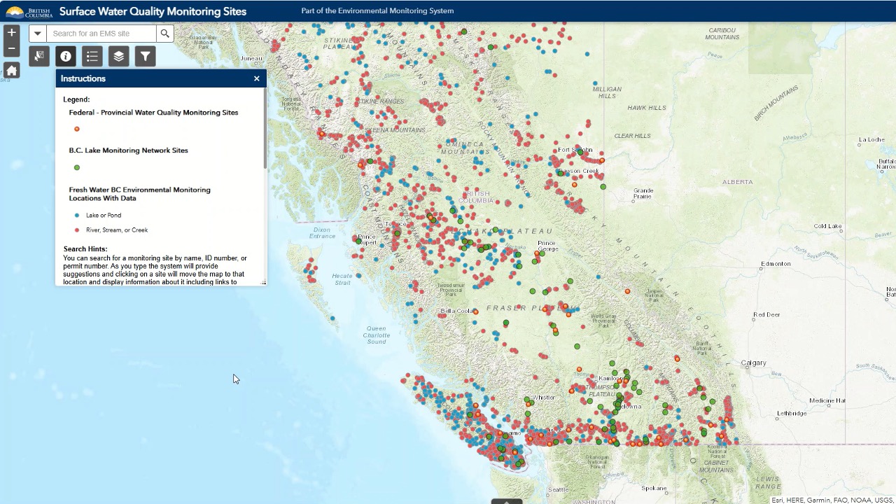The width and height of the screenshot is (896, 504).
Task: Open the Layer List widget
Action: (118, 56)
